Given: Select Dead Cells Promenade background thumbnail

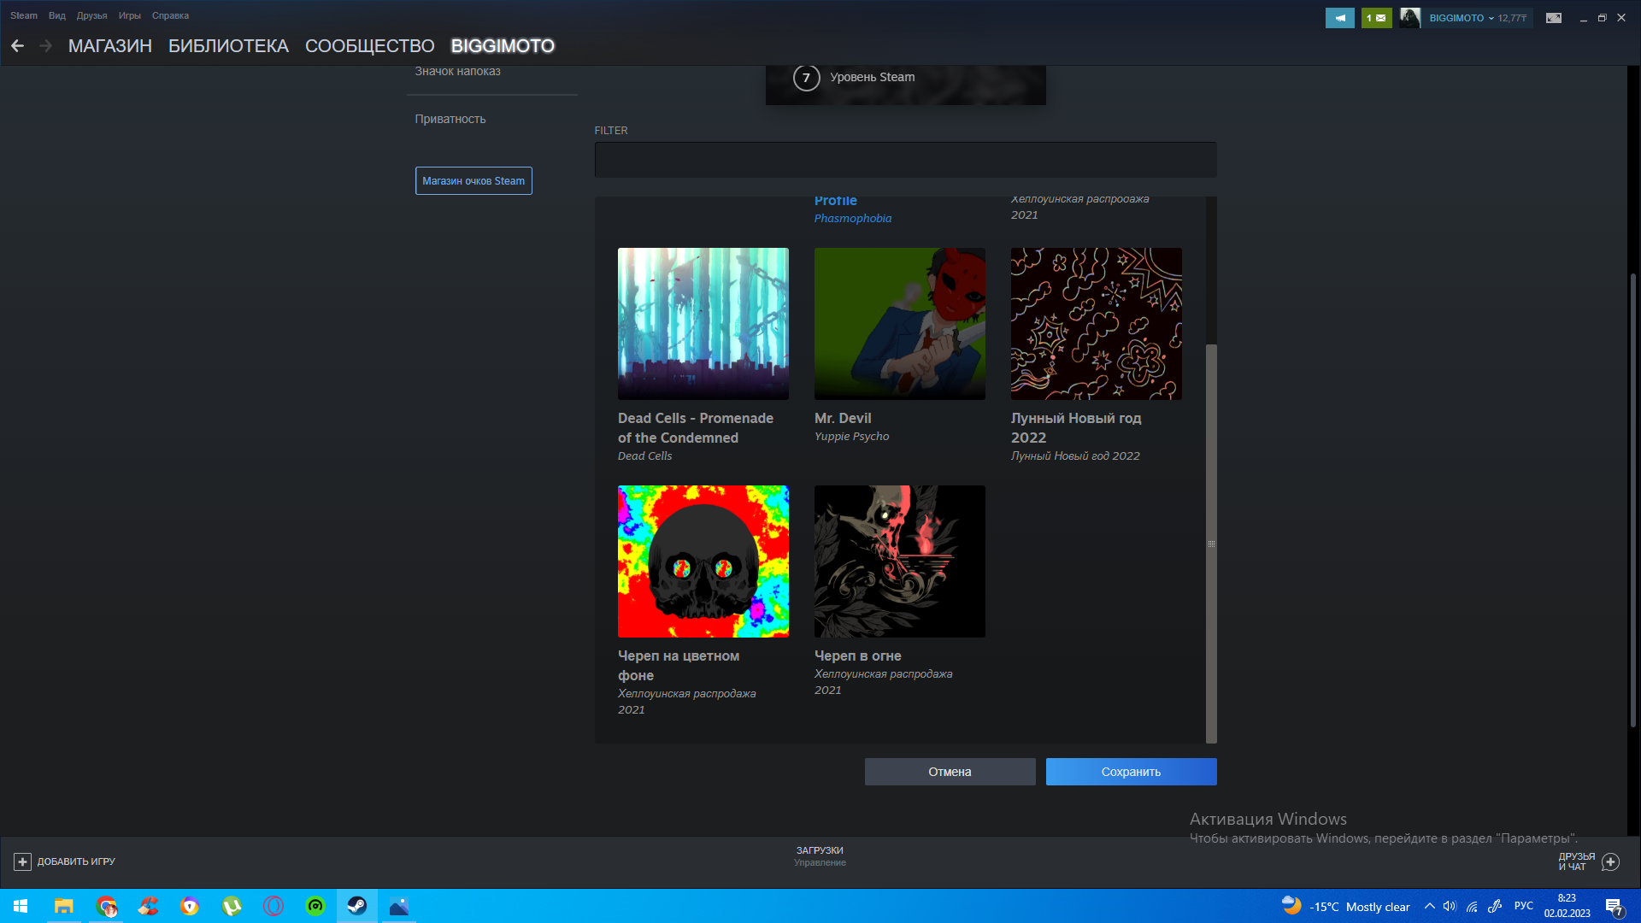Looking at the screenshot, I should pos(703,324).
